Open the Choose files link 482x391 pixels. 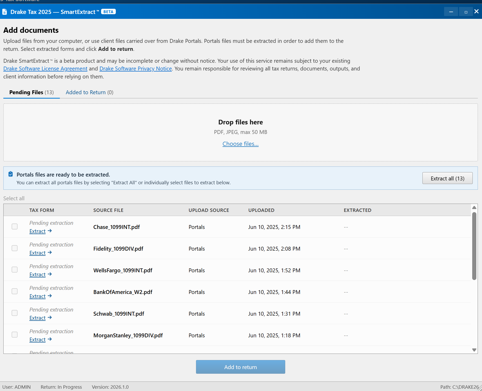pos(241,144)
